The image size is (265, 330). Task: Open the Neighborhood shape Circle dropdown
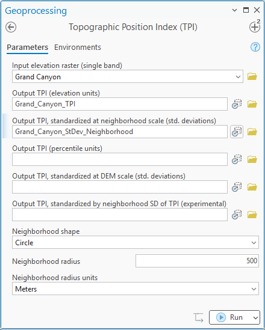(254, 243)
